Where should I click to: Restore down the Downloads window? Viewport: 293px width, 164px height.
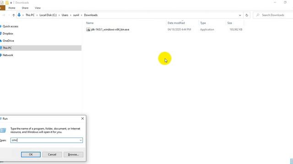click(285, 2)
